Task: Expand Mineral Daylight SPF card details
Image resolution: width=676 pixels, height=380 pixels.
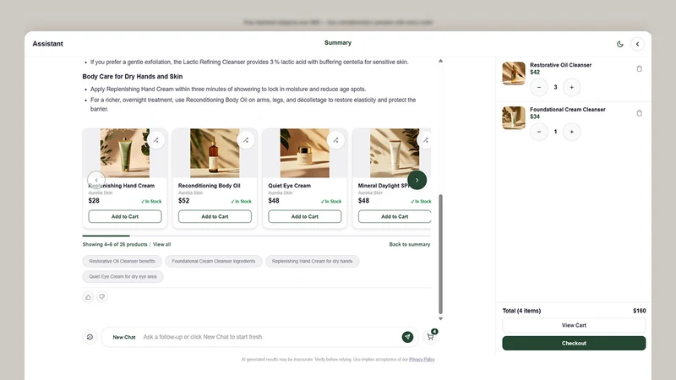Action: [425, 140]
